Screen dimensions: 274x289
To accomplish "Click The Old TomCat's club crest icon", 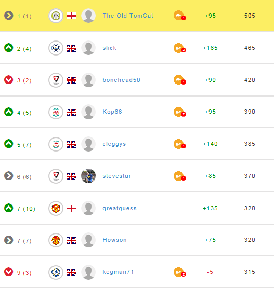I will (x=56, y=16).
